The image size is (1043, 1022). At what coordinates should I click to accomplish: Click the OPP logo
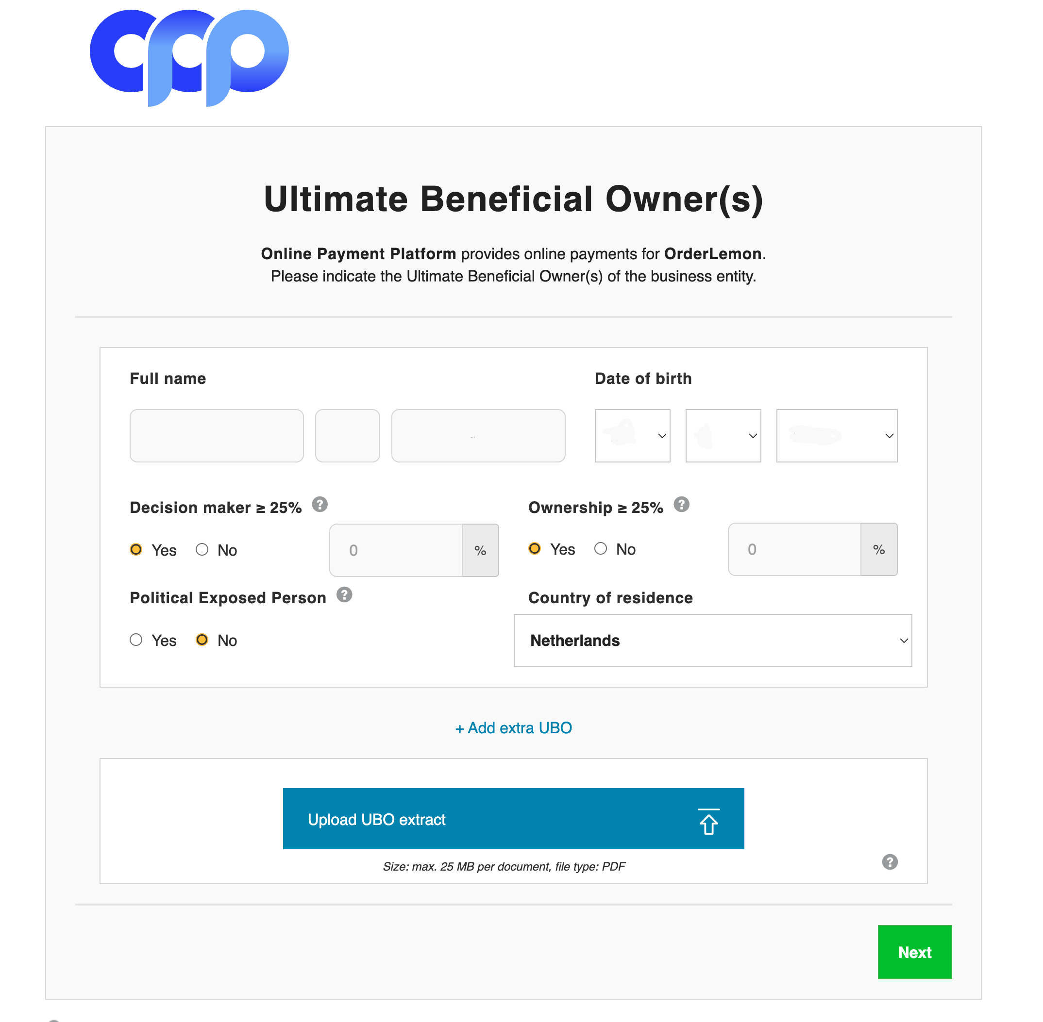pos(189,57)
